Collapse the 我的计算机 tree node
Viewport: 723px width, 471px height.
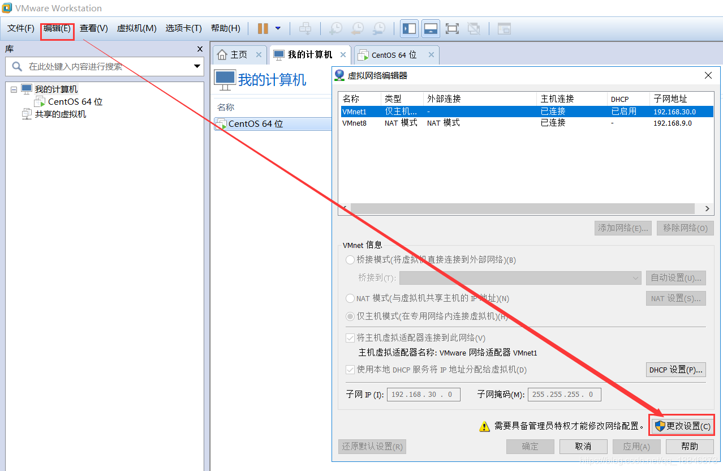[14, 89]
